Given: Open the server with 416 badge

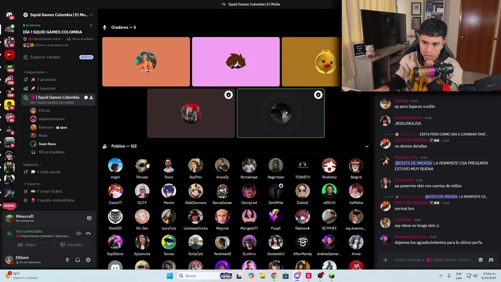Looking at the screenshot, I should [9, 67].
